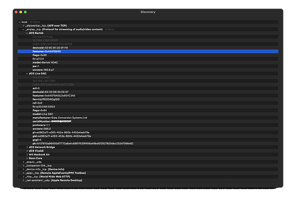Select the acl=0 row

coord(148,88)
